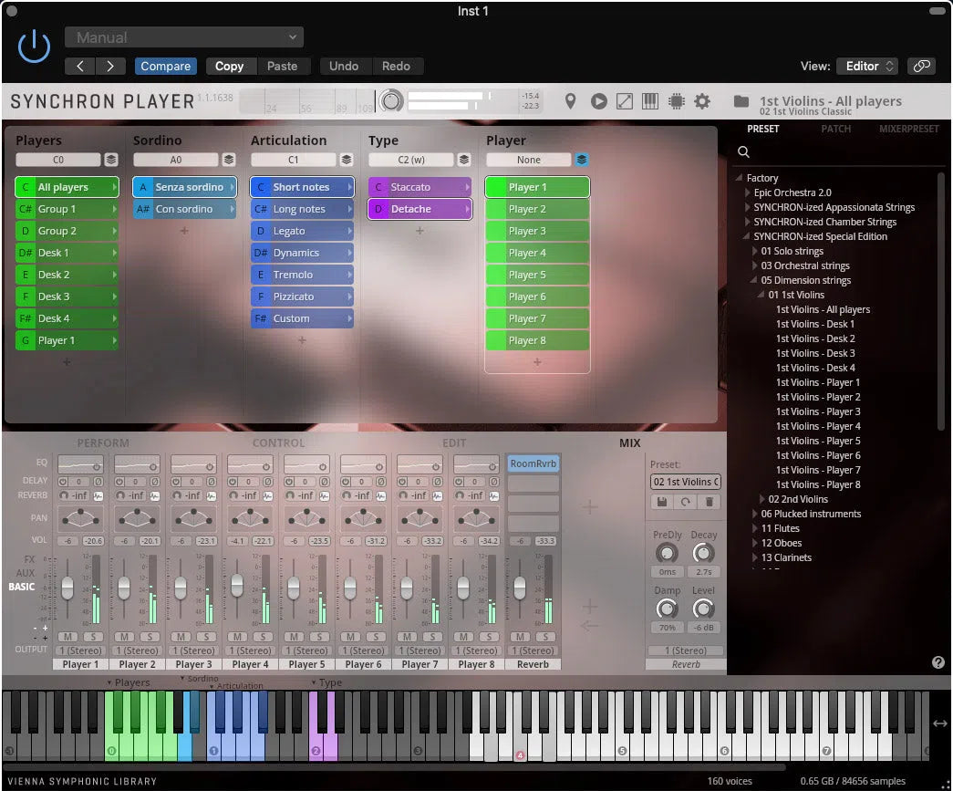Viewport: 953px width, 791px height.
Task: Click the play test tone icon in toolbar
Action: click(x=598, y=101)
